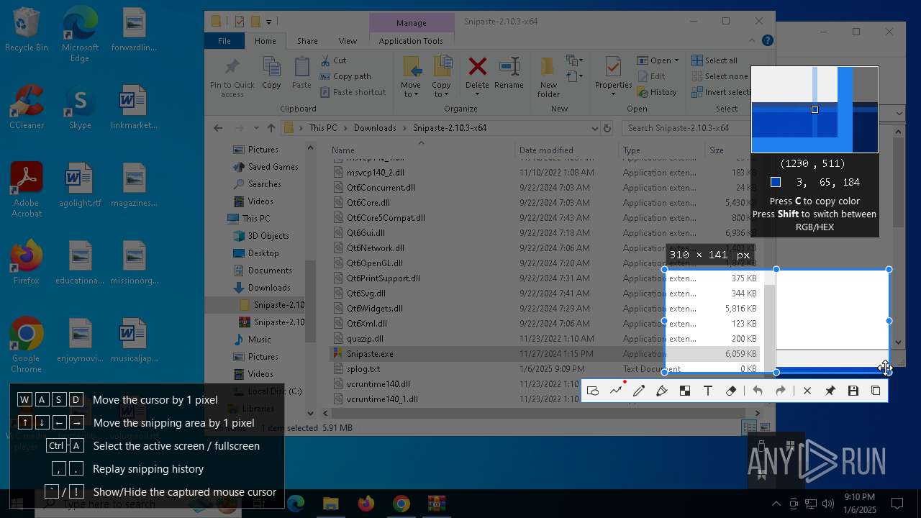The height and width of the screenshot is (518, 921).
Task: Click the Manage contextual tab
Action: pyautogui.click(x=411, y=23)
